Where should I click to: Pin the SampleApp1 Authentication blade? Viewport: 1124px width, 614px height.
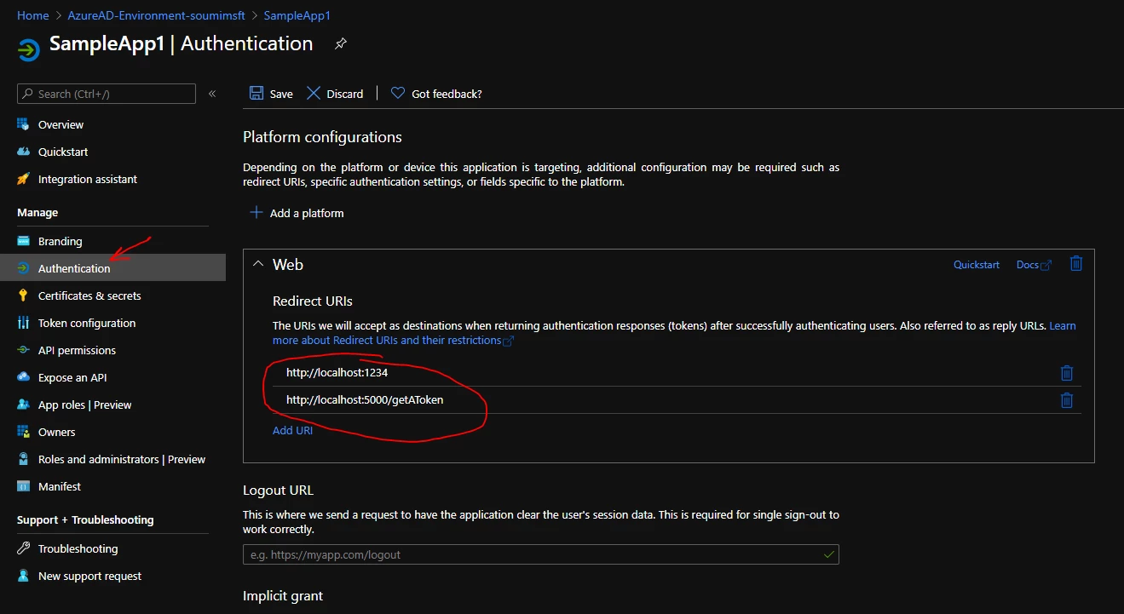[340, 43]
